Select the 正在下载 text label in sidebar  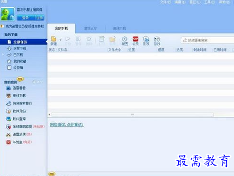pos(19,49)
